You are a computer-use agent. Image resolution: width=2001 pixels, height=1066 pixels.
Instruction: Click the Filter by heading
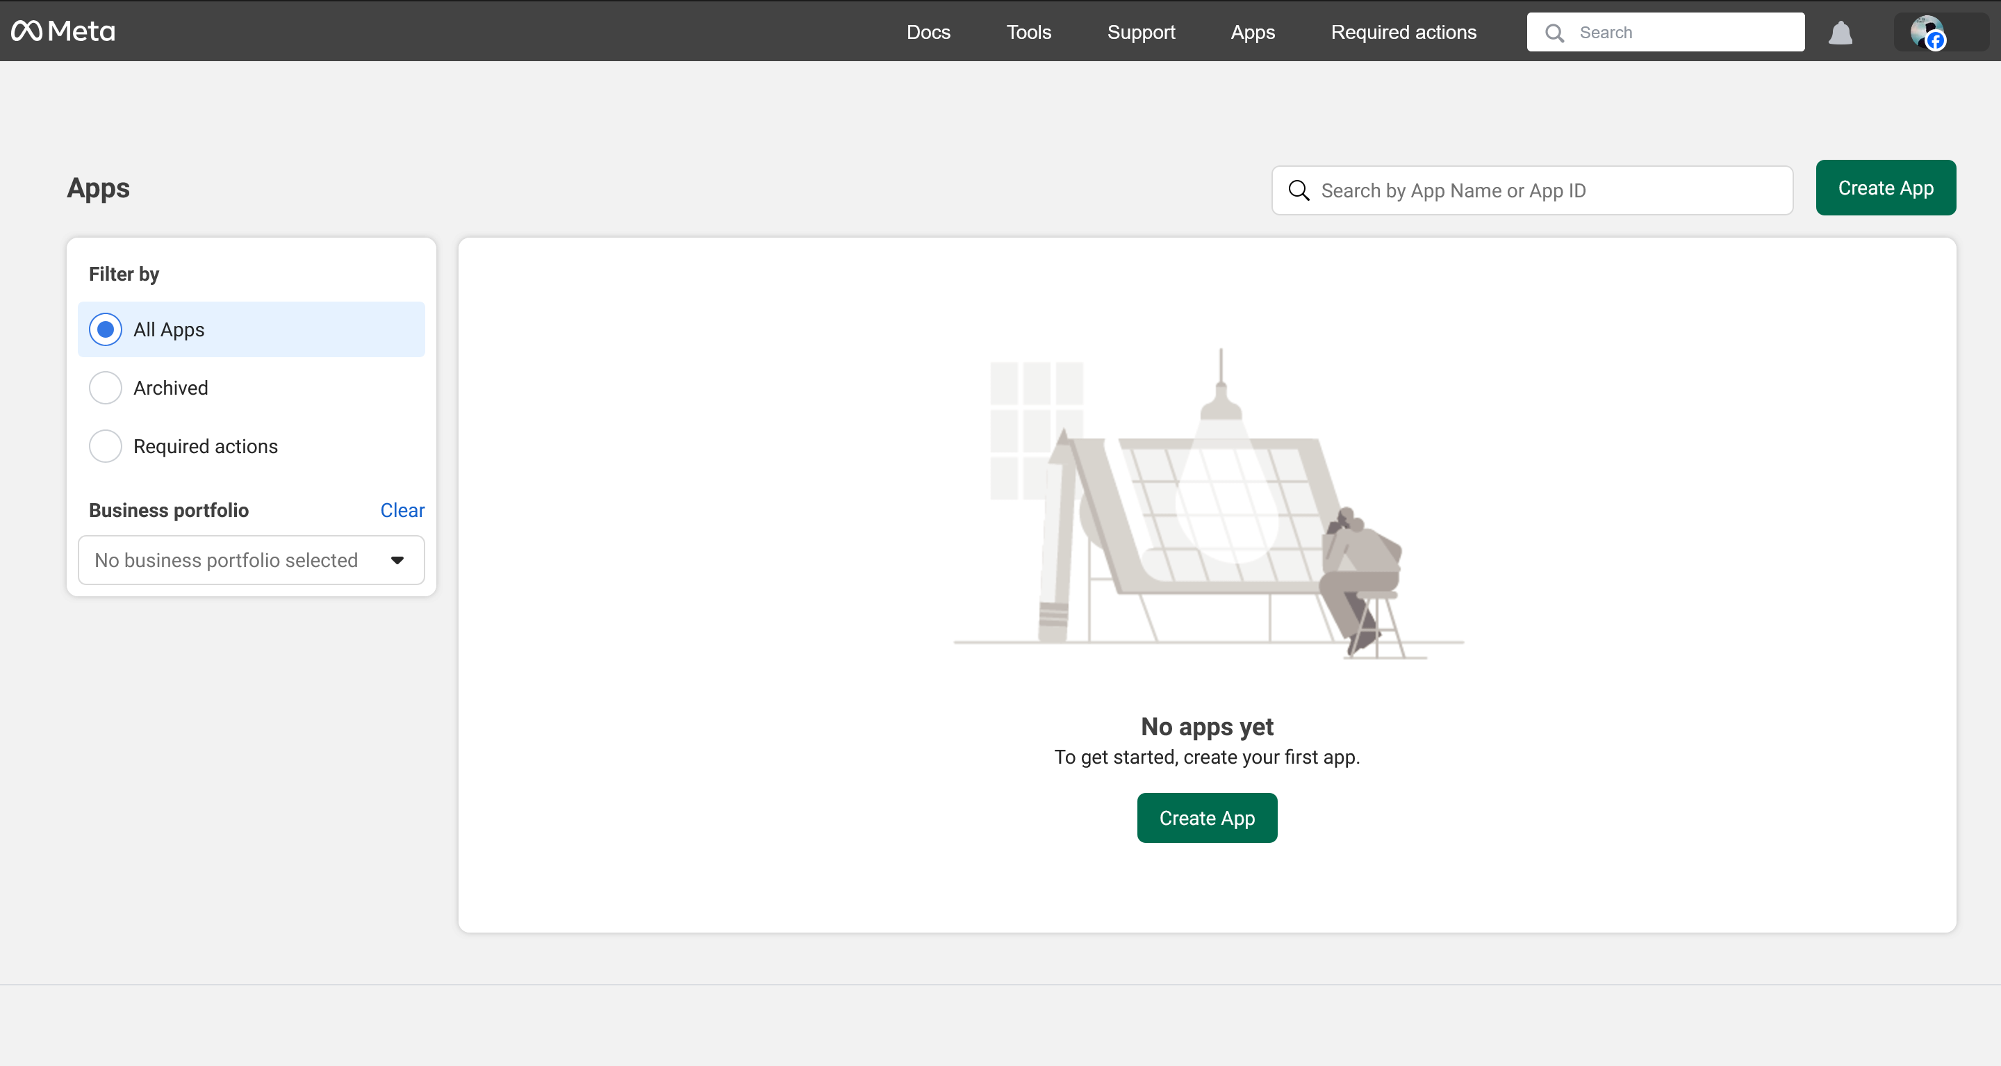click(x=124, y=274)
